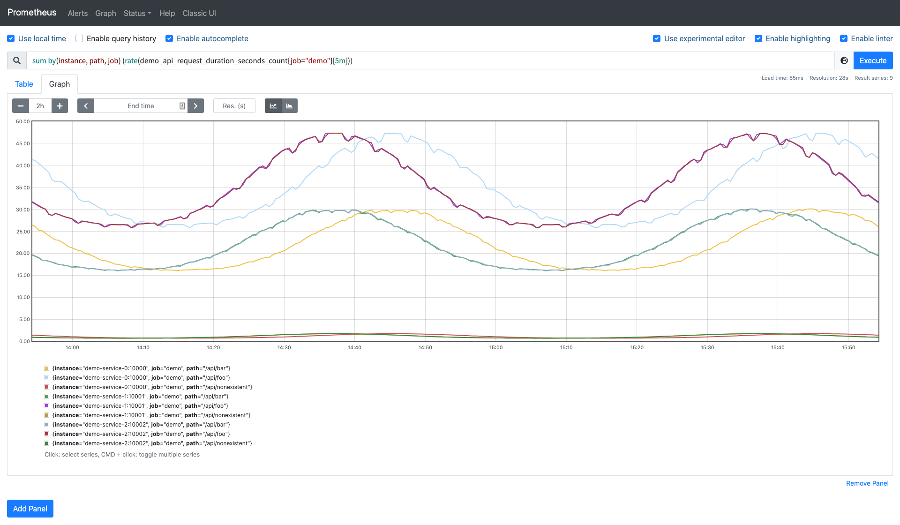This screenshot has height=525, width=900.
Task: Click the Execute button
Action: pos(873,60)
